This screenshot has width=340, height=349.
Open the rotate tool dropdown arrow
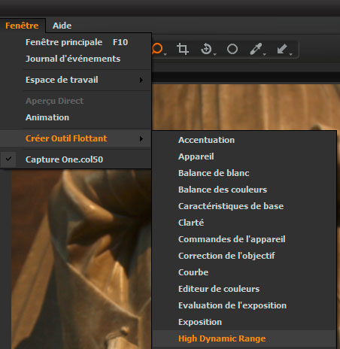[215, 54]
